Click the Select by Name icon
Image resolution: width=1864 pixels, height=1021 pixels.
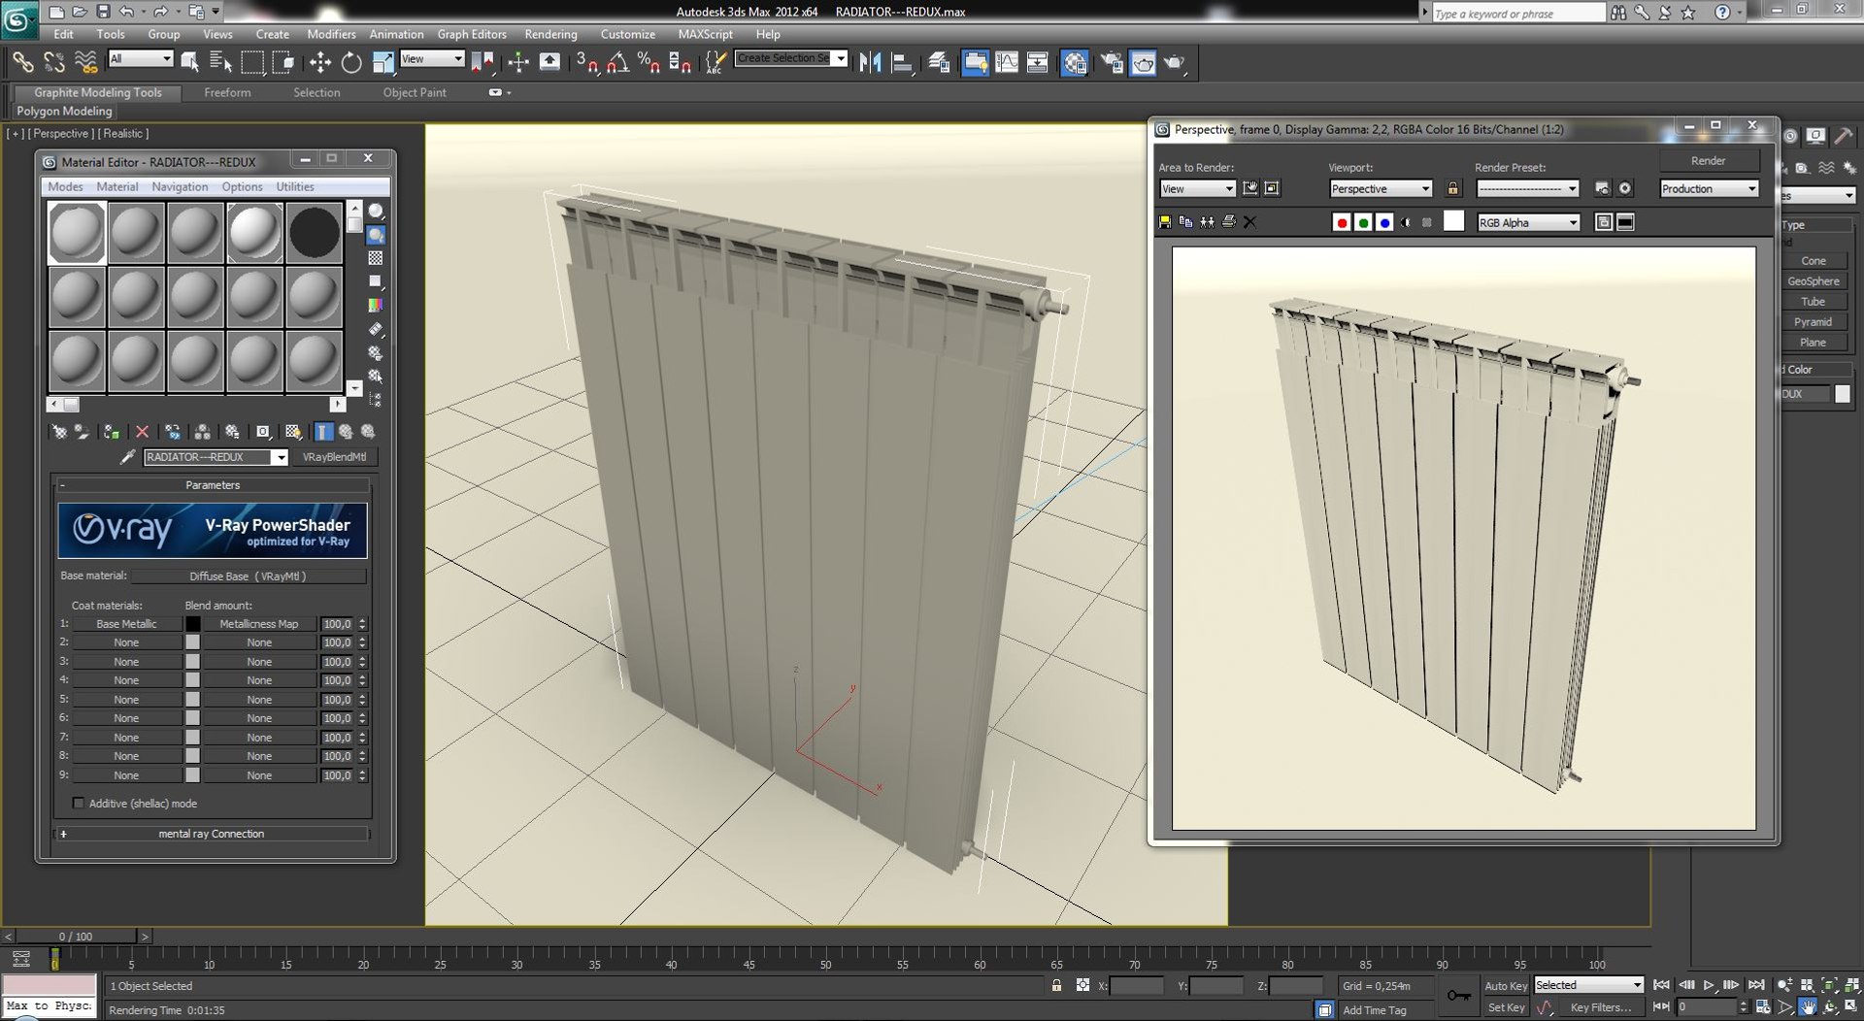(220, 63)
